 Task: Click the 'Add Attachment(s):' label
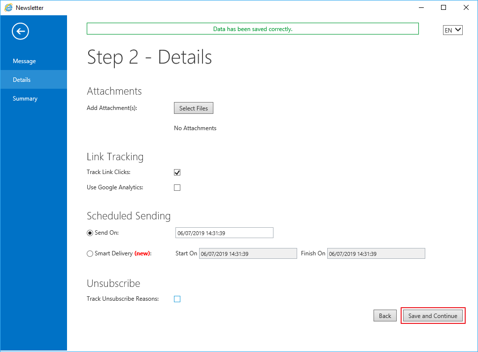tap(112, 108)
